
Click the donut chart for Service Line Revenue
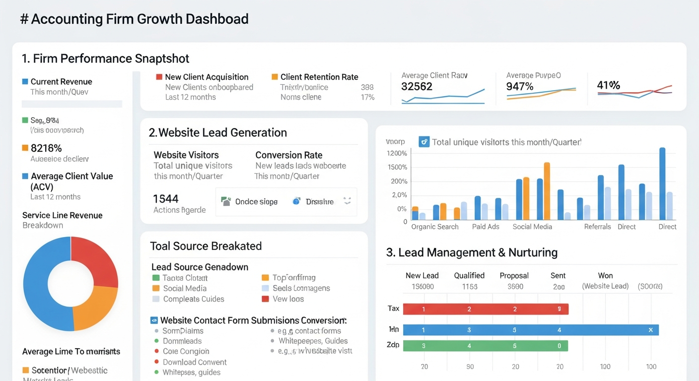(x=70, y=284)
